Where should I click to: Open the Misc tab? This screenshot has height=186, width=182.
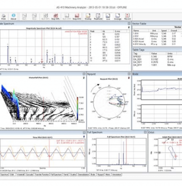(x=108, y=174)
